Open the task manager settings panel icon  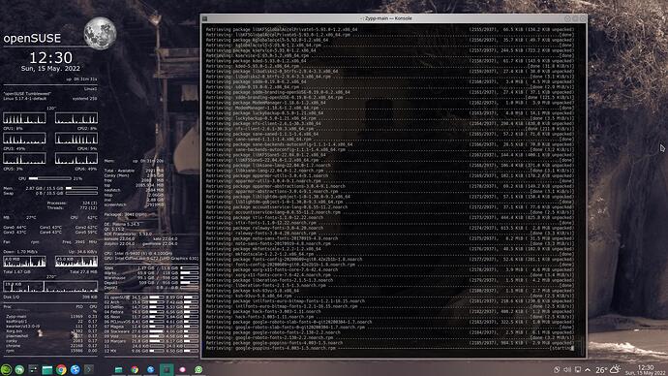pyautogui.click(x=33, y=369)
